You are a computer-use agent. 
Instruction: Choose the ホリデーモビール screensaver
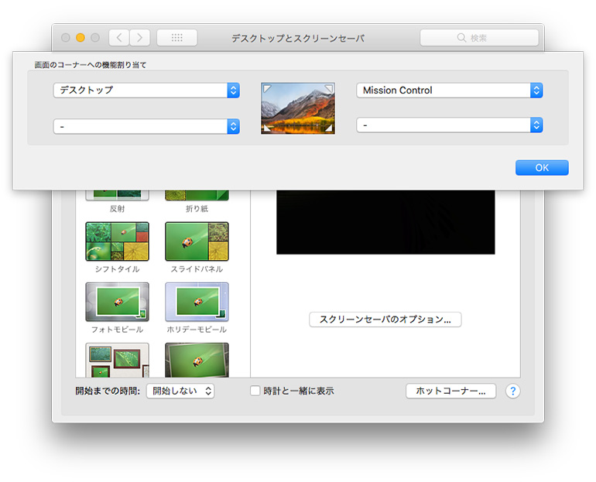pyautogui.click(x=197, y=302)
